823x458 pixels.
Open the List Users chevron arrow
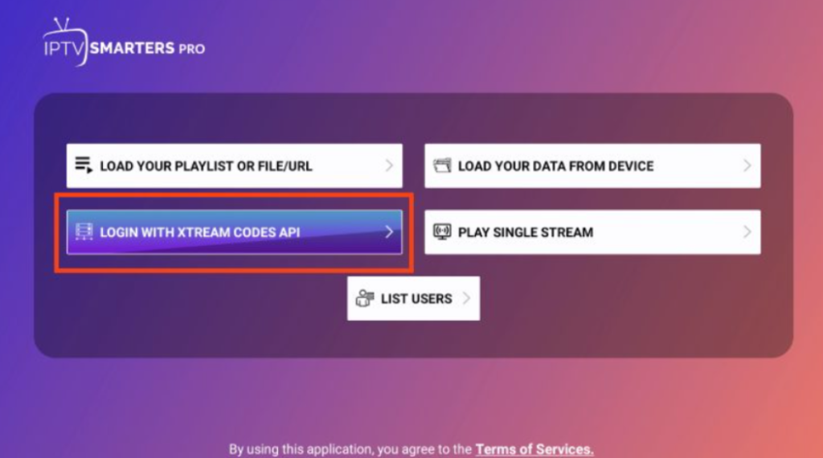click(466, 298)
